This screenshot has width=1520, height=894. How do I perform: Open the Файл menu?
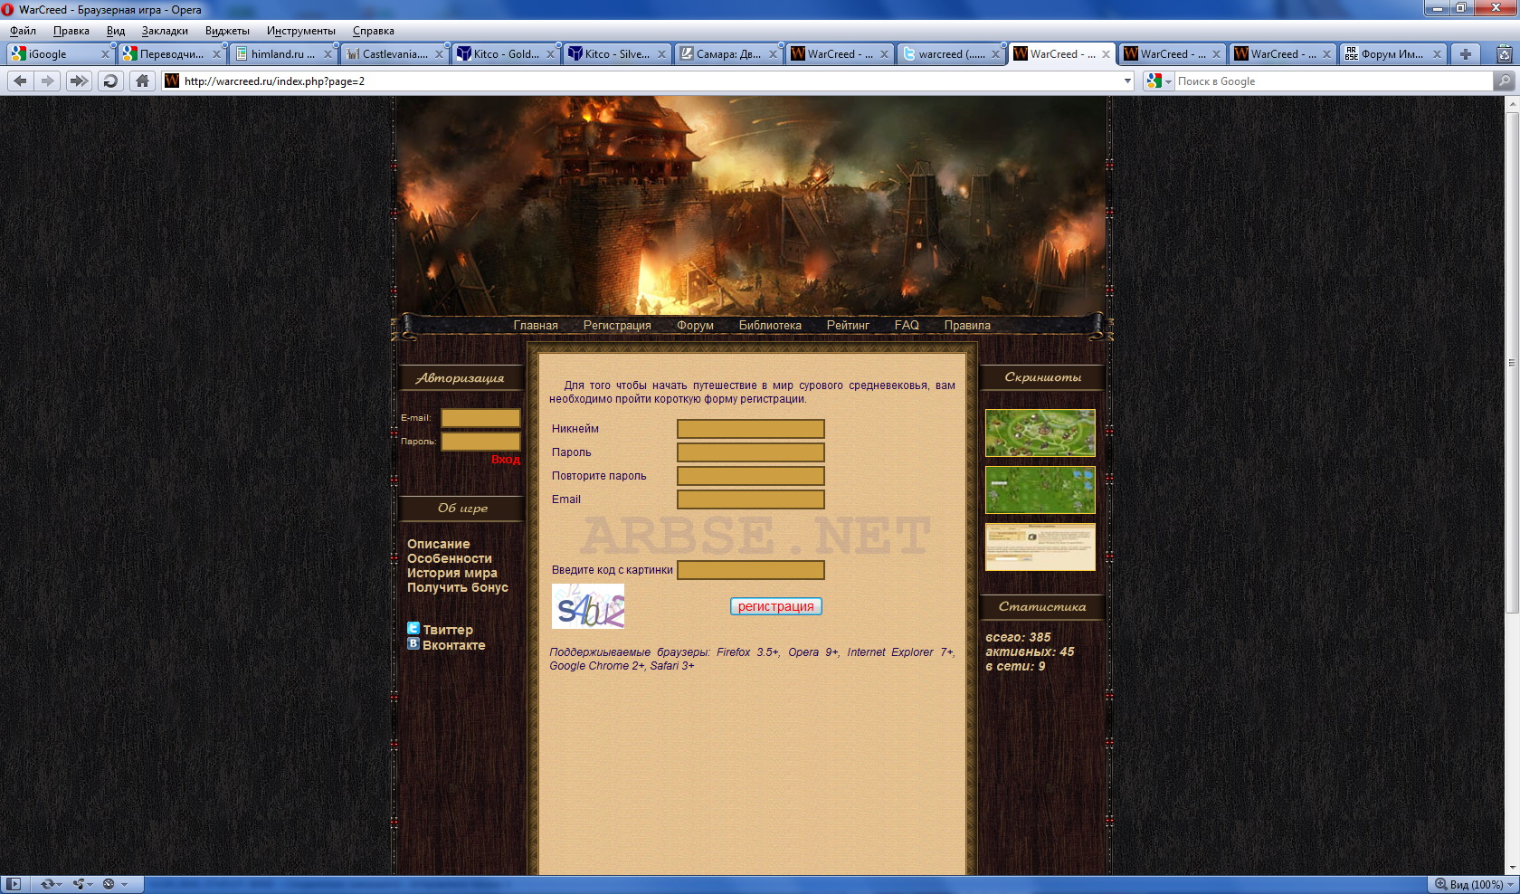coord(23,31)
